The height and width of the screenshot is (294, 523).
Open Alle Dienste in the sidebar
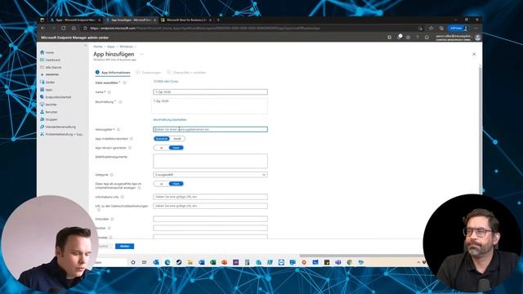[x=51, y=67]
